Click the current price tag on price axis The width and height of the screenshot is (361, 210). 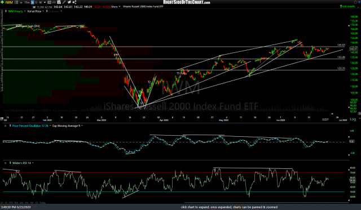[353, 49]
